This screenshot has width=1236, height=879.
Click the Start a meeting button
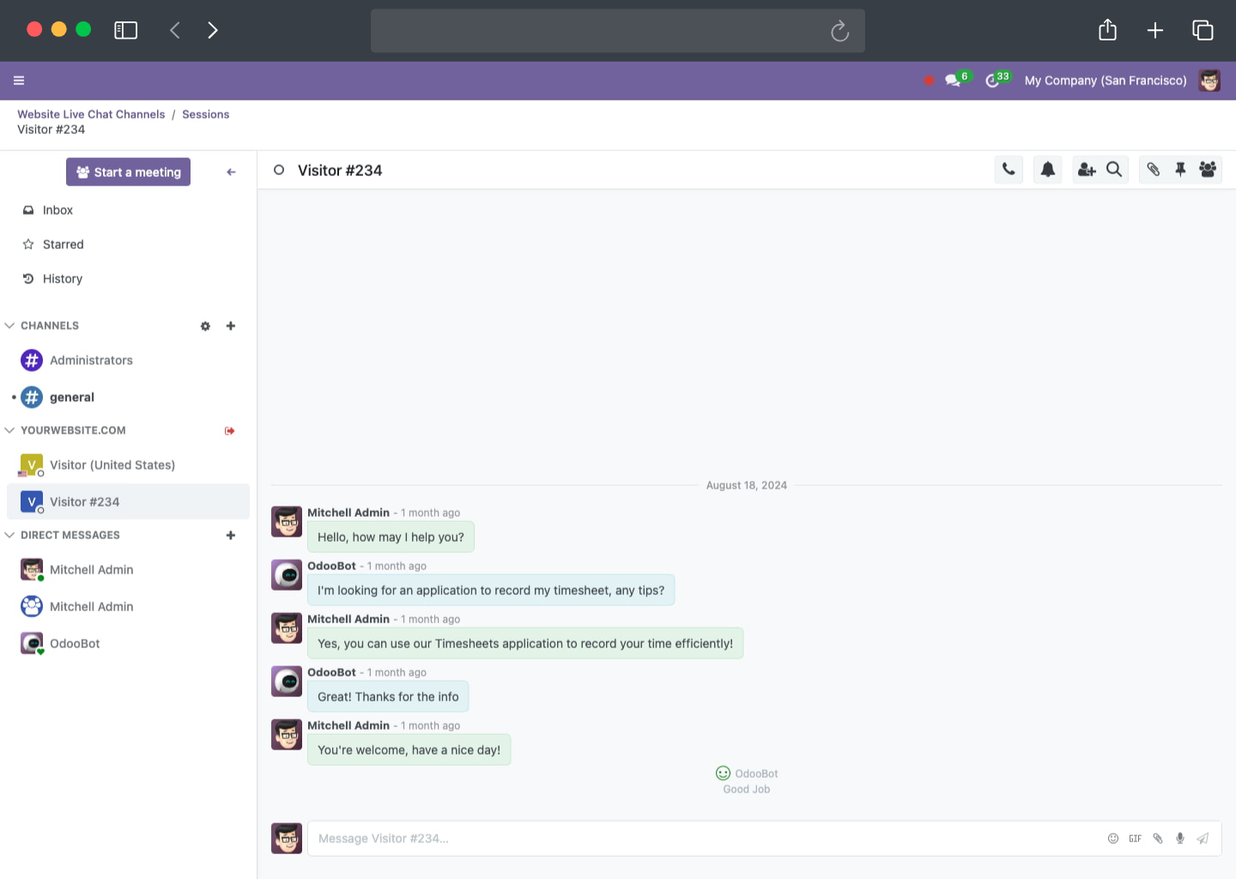[x=129, y=173]
